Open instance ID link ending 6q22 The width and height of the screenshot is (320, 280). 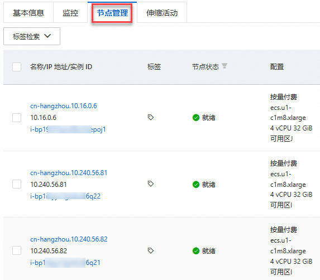pos(65,196)
